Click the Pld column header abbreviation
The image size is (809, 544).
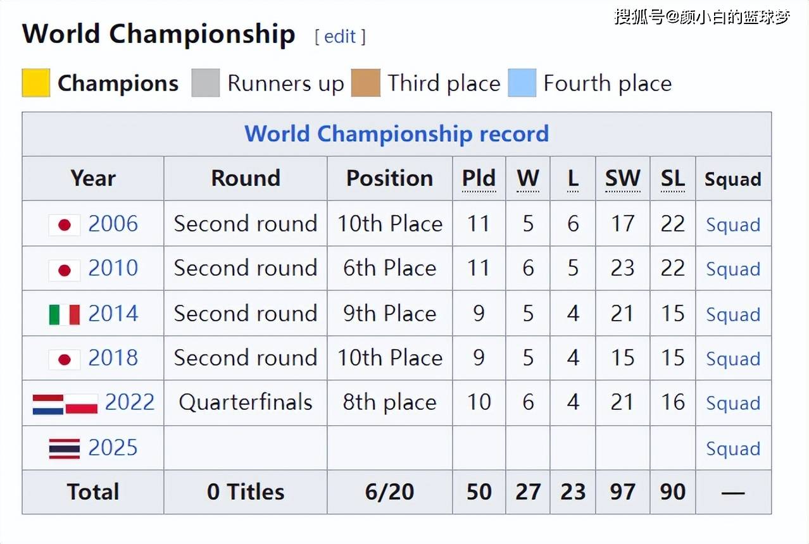[479, 178]
